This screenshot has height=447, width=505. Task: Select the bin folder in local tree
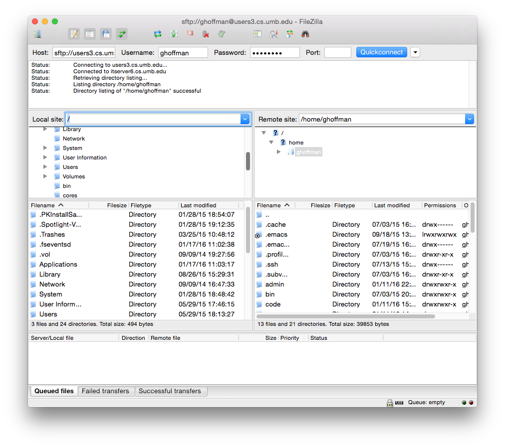67,186
